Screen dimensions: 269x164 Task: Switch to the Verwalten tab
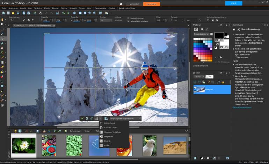(134, 4)
